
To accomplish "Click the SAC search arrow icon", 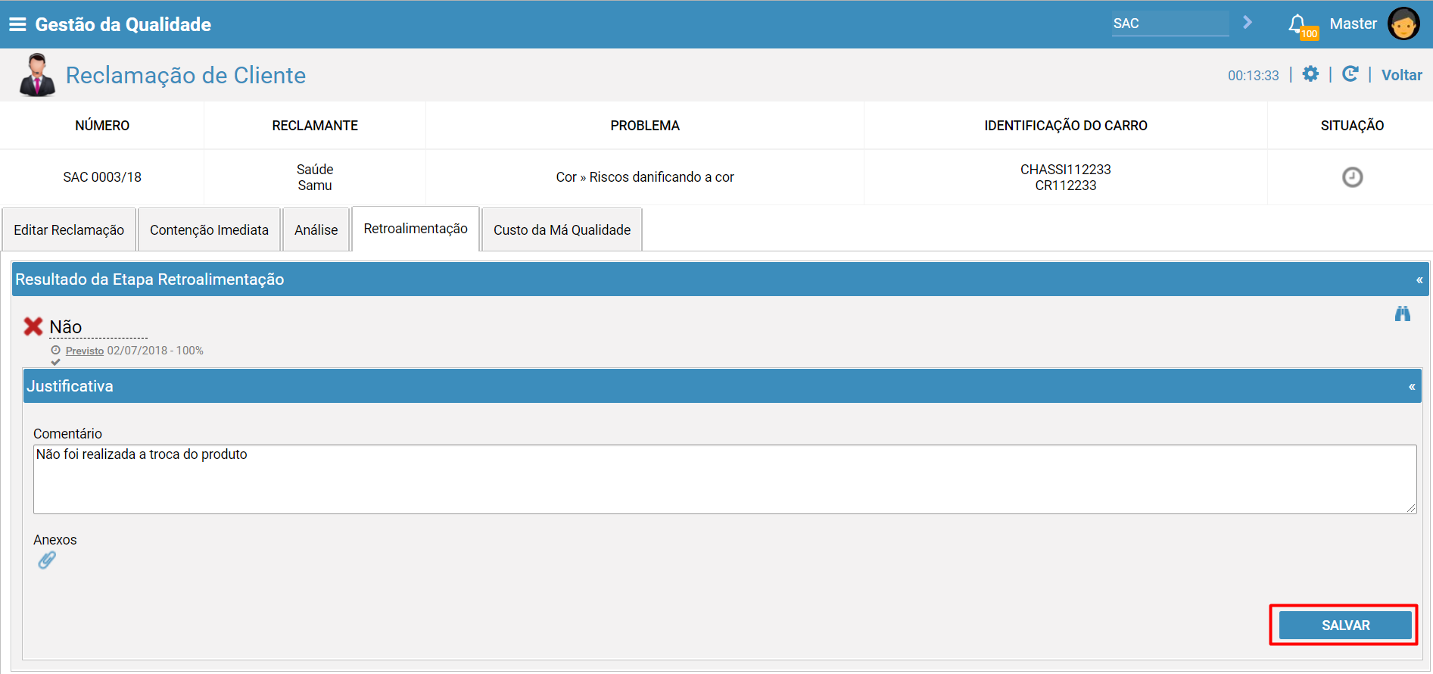I will click(1248, 23).
